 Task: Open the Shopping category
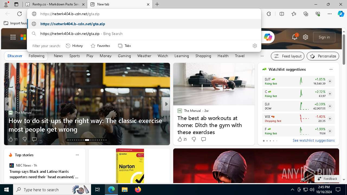click(x=203, y=56)
